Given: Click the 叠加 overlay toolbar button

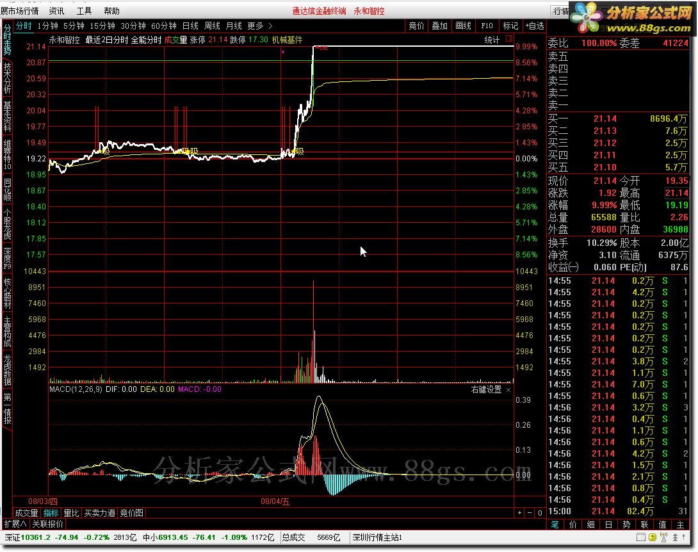Looking at the screenshot, I should pos(439,26).
